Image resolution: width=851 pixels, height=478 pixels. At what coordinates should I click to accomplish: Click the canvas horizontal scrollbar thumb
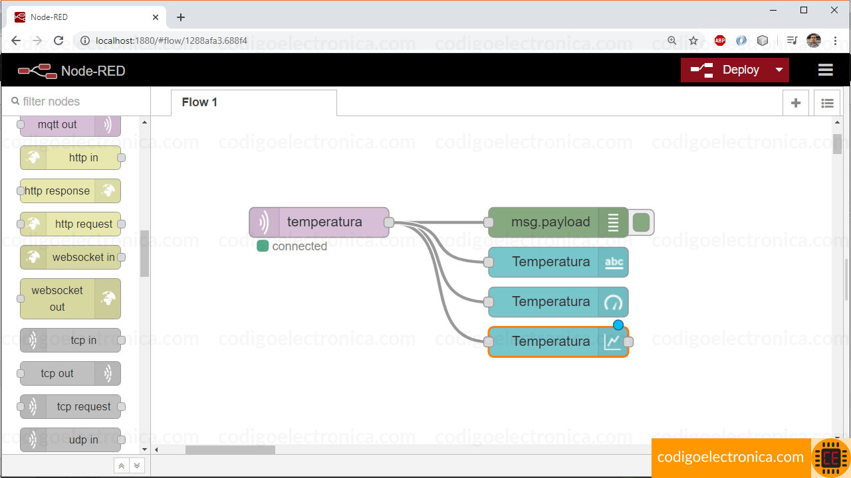(230, 449)
